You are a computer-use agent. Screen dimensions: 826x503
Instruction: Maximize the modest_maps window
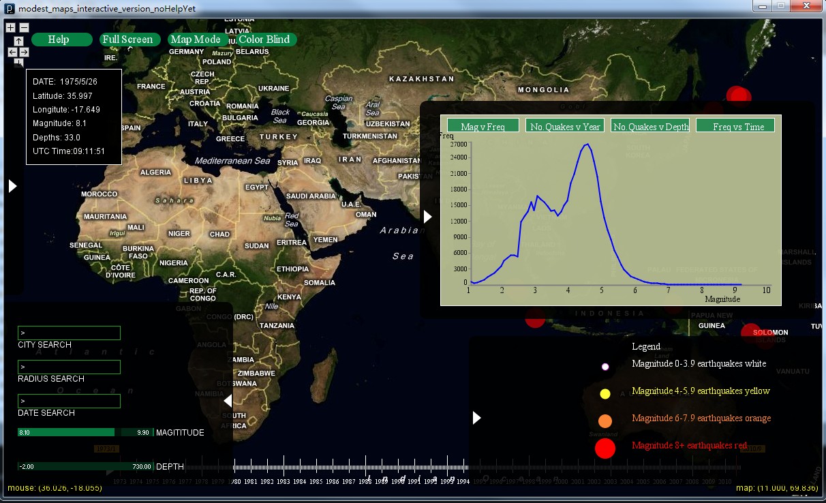[780, 6]
